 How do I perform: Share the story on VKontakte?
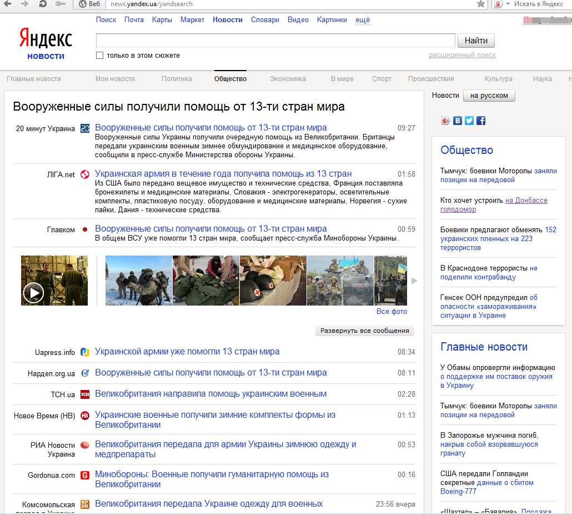458,121
